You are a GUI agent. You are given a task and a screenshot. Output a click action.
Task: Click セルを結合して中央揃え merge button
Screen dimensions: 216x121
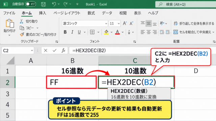pos(192,32)
